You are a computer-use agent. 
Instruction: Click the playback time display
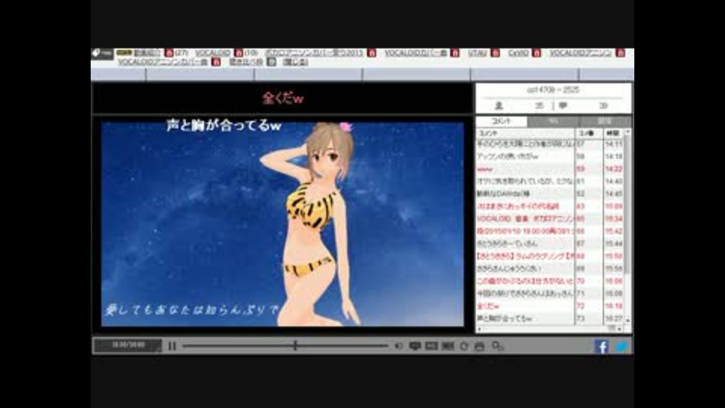pos(128,345)
